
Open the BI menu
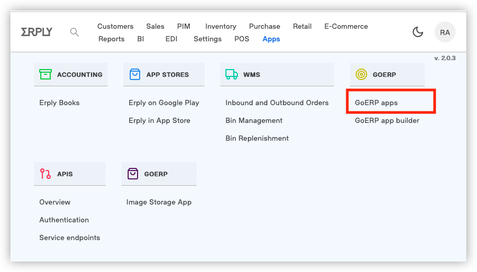point(141,39)
